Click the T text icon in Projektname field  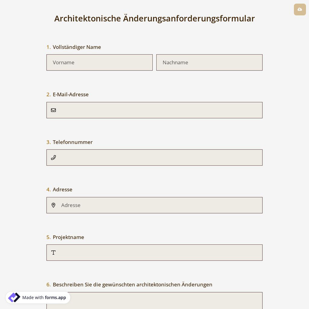(53, 252)
